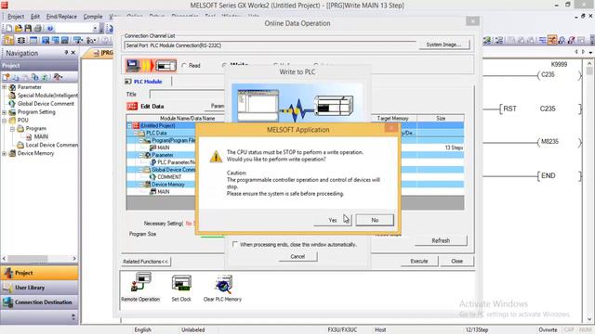
Task: Click the Save project floppy icon
Action: [x=28, y=28]
